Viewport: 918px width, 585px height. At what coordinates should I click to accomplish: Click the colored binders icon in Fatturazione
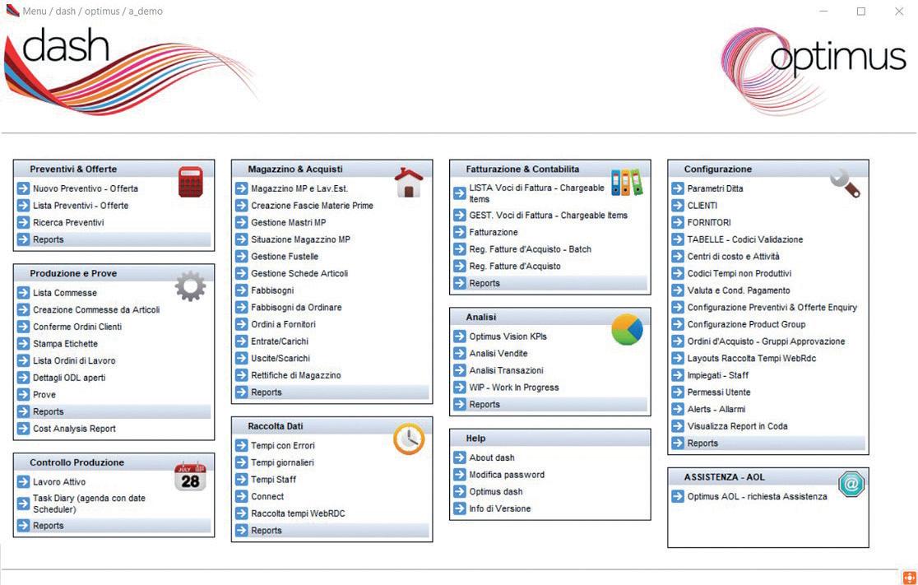pos(627,182)
